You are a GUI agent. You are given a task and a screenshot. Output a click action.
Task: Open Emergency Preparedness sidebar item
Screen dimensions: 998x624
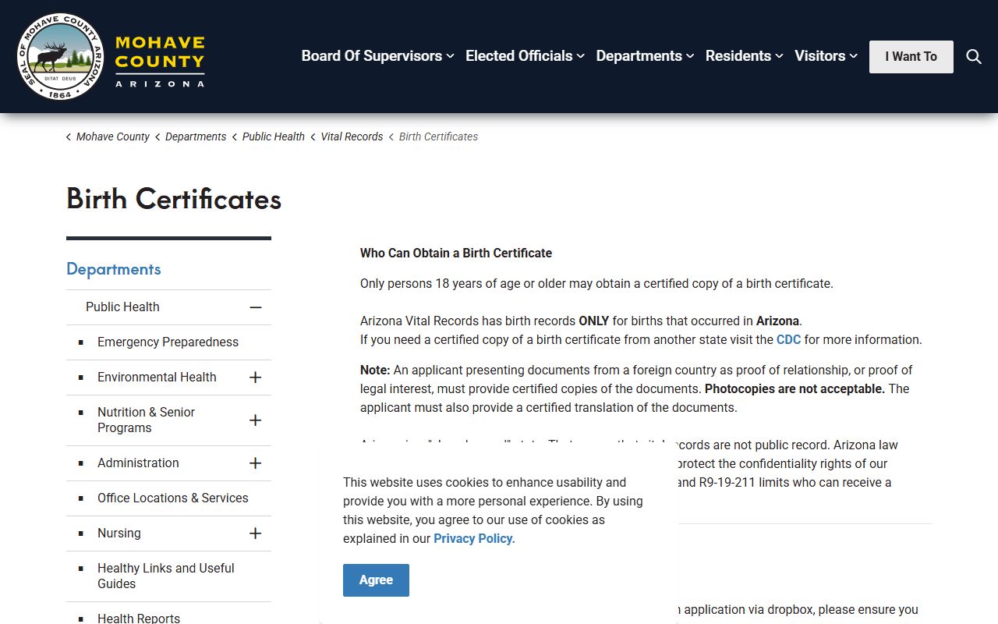click(x=168, y=342)
